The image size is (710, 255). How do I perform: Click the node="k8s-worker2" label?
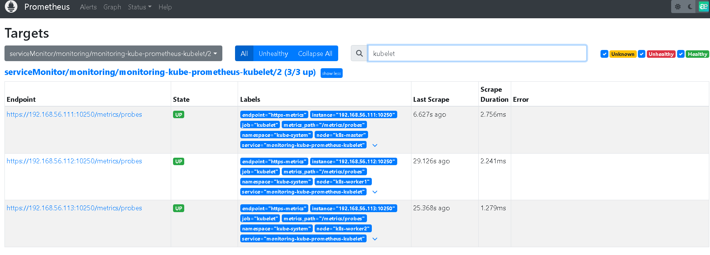tap(343, 229)
